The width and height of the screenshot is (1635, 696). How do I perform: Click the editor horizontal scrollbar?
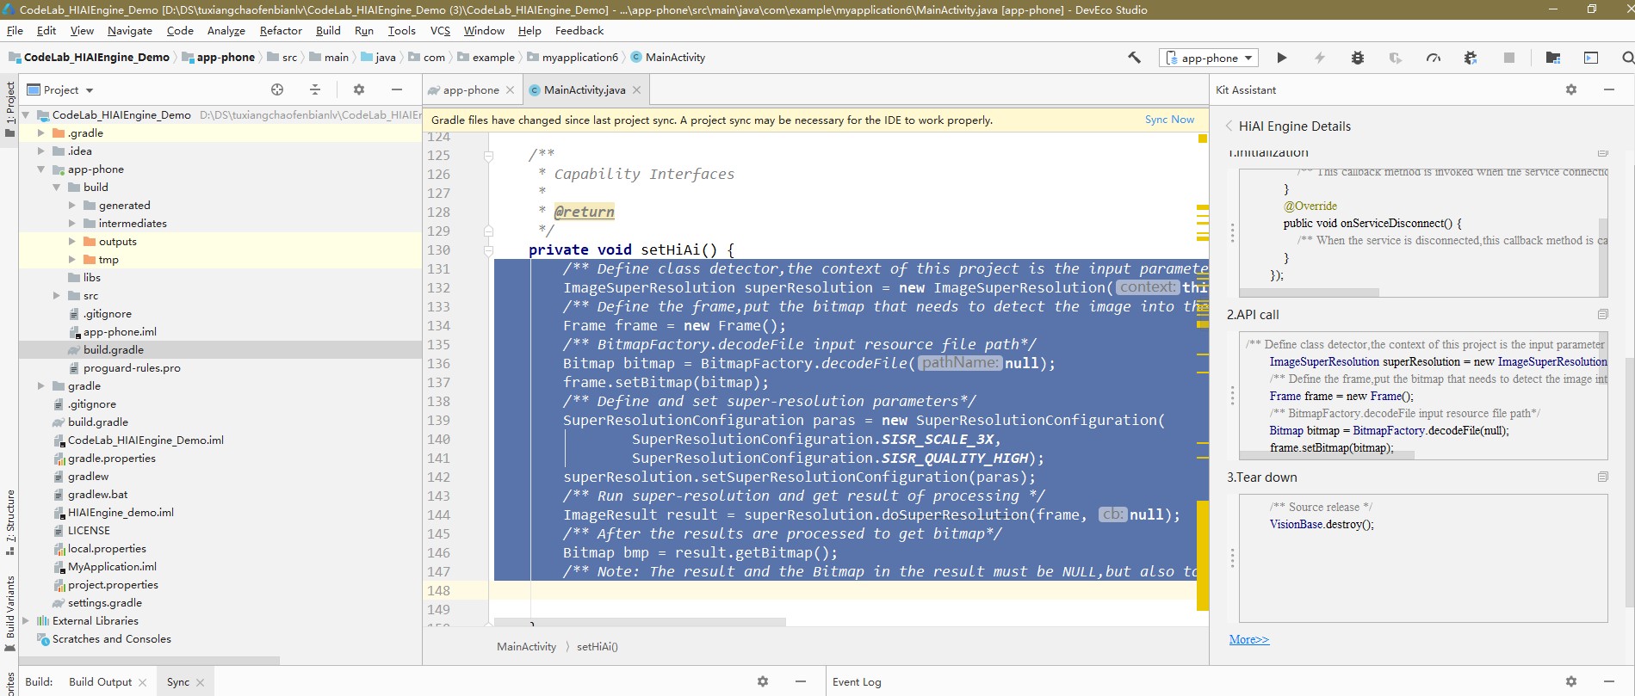[640, 621]
